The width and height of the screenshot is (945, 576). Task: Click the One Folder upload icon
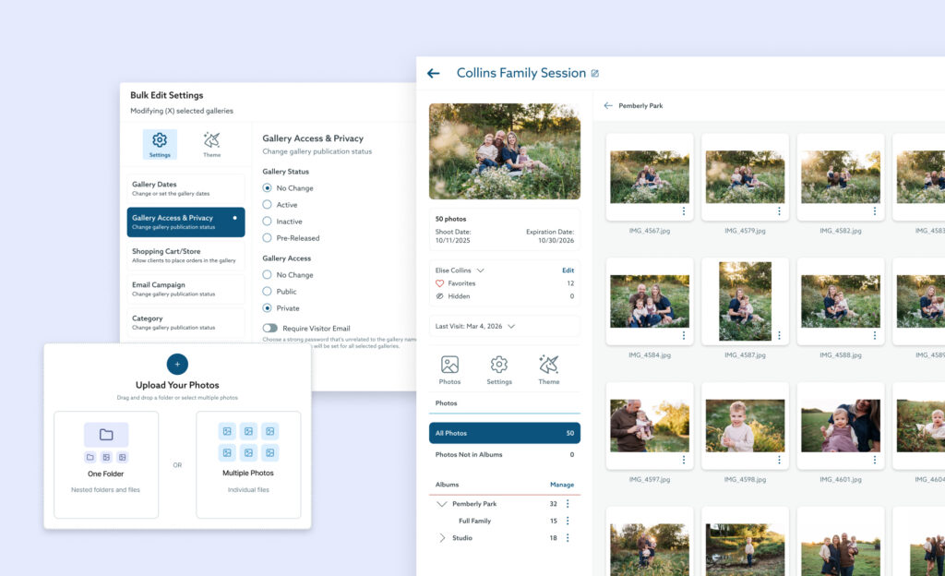point(104,435)
